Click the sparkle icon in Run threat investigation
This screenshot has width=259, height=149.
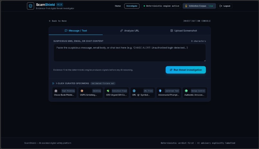(x=171, y=70)
